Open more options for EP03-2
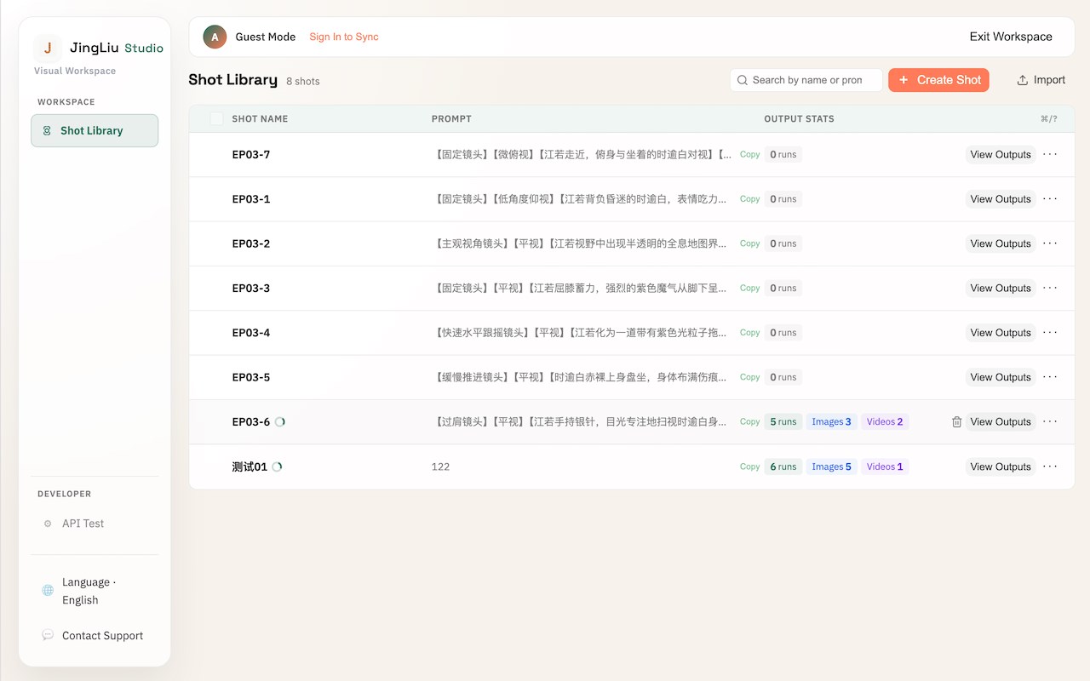The image size is (1090, 681). pos(1050,243)
